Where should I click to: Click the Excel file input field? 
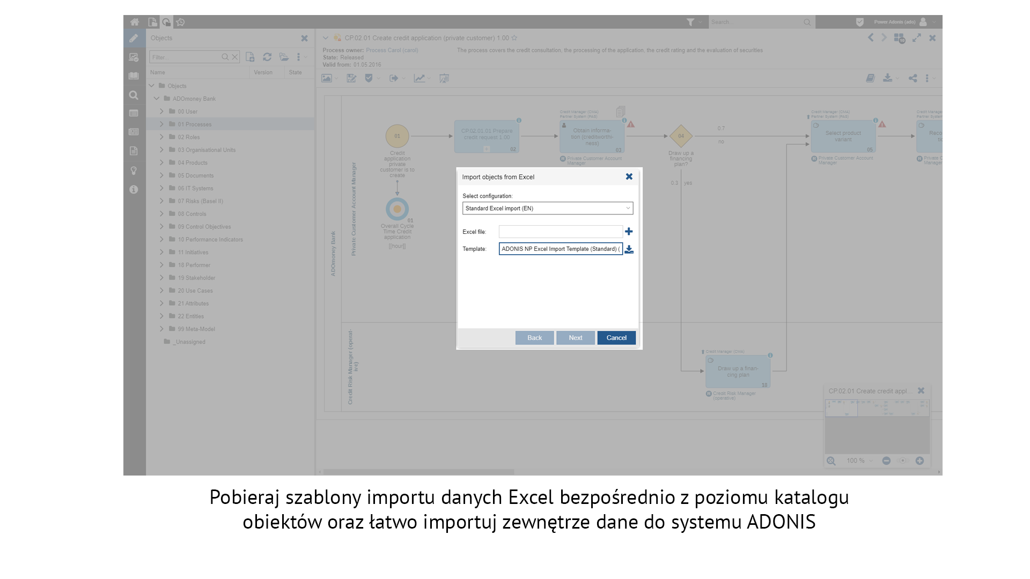pos(561,232)
